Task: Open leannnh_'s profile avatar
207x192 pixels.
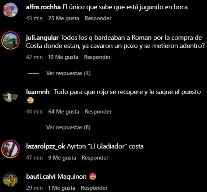Action: pyautogui.click(x=10, y=95)
